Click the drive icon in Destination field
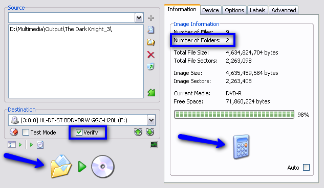The image size is (324, 188). 14,120
